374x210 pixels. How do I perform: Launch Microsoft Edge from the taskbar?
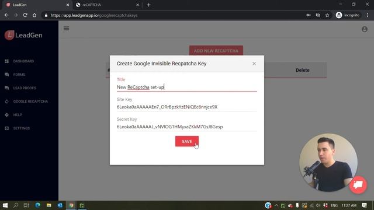click(37, 205)
